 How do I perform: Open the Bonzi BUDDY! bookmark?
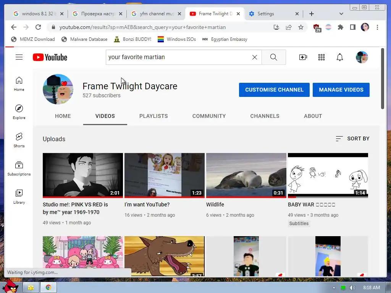132,39
